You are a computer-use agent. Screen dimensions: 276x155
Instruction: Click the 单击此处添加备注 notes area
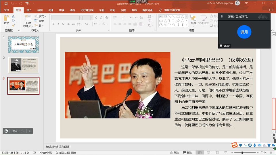58,147
